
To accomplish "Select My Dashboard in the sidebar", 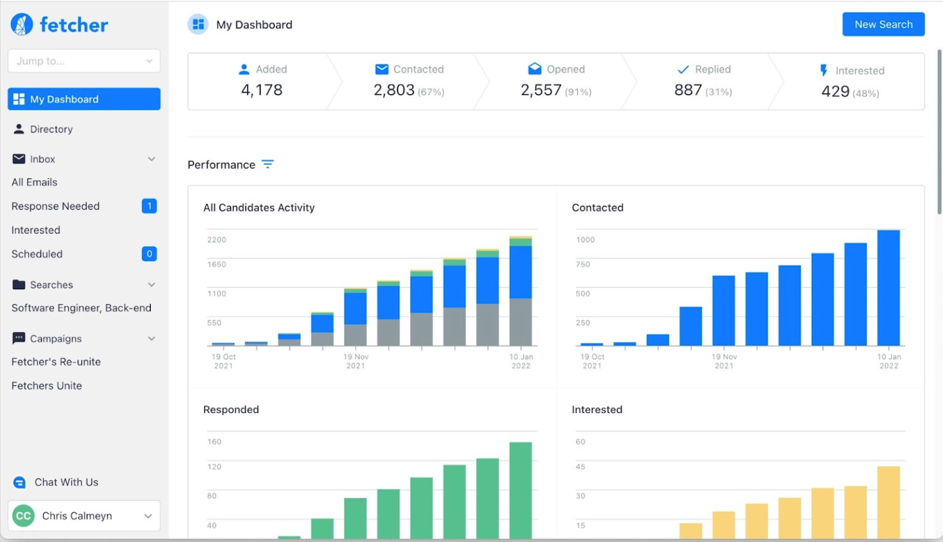I will 84,99.
